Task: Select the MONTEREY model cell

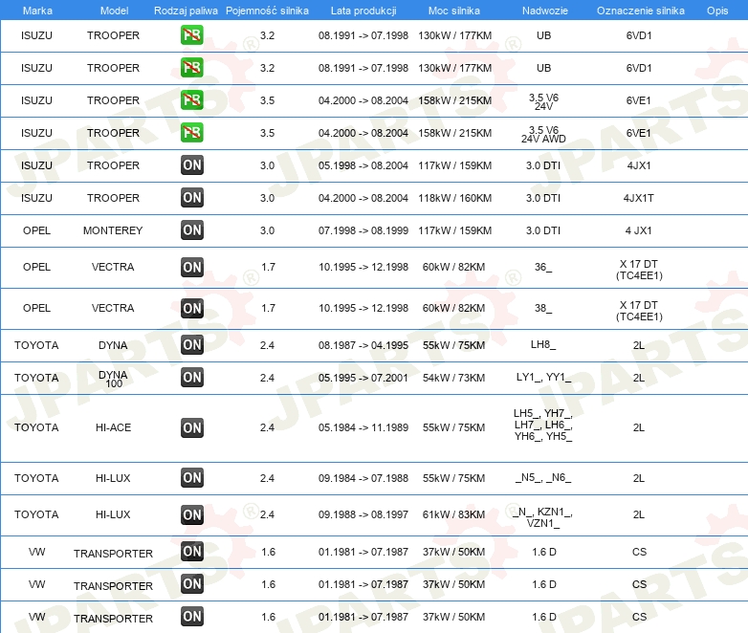Action: click(113, 230)
